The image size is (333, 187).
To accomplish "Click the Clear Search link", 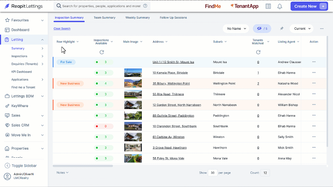I will (62, 28).
